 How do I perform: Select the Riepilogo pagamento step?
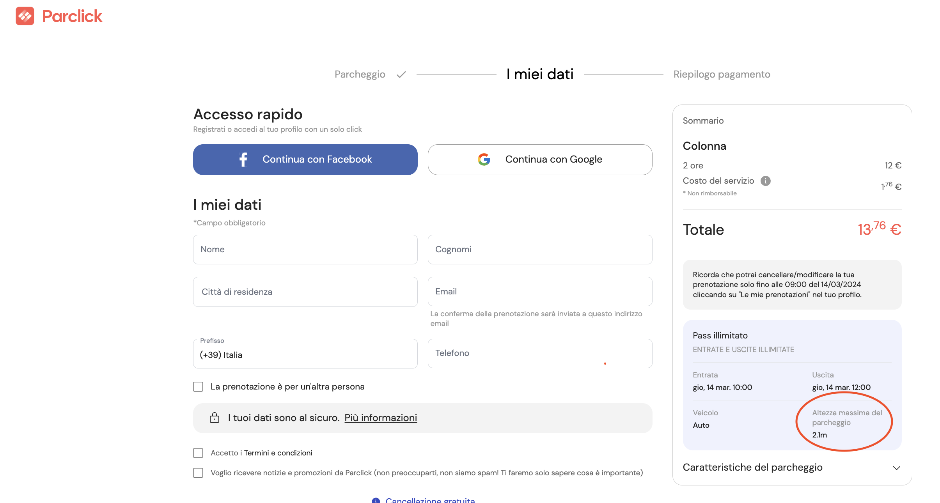[x=722, y=74]
